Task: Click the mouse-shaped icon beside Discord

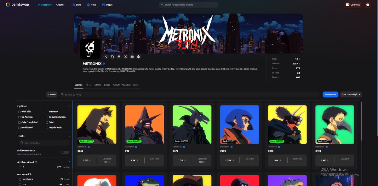Action: pyautogui.click(x=138, y=57)
